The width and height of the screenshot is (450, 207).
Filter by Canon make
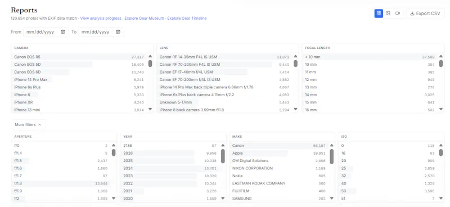pyautogui.click(x=279, y=146)
